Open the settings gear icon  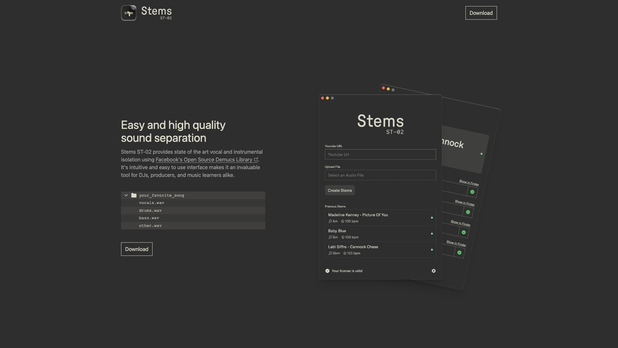(434, 271)
